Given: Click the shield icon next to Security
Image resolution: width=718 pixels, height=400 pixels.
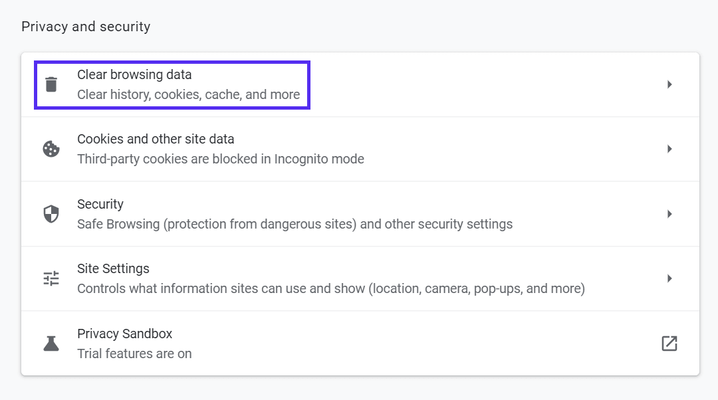Looking at the screenshot, I should pos(51,213).
